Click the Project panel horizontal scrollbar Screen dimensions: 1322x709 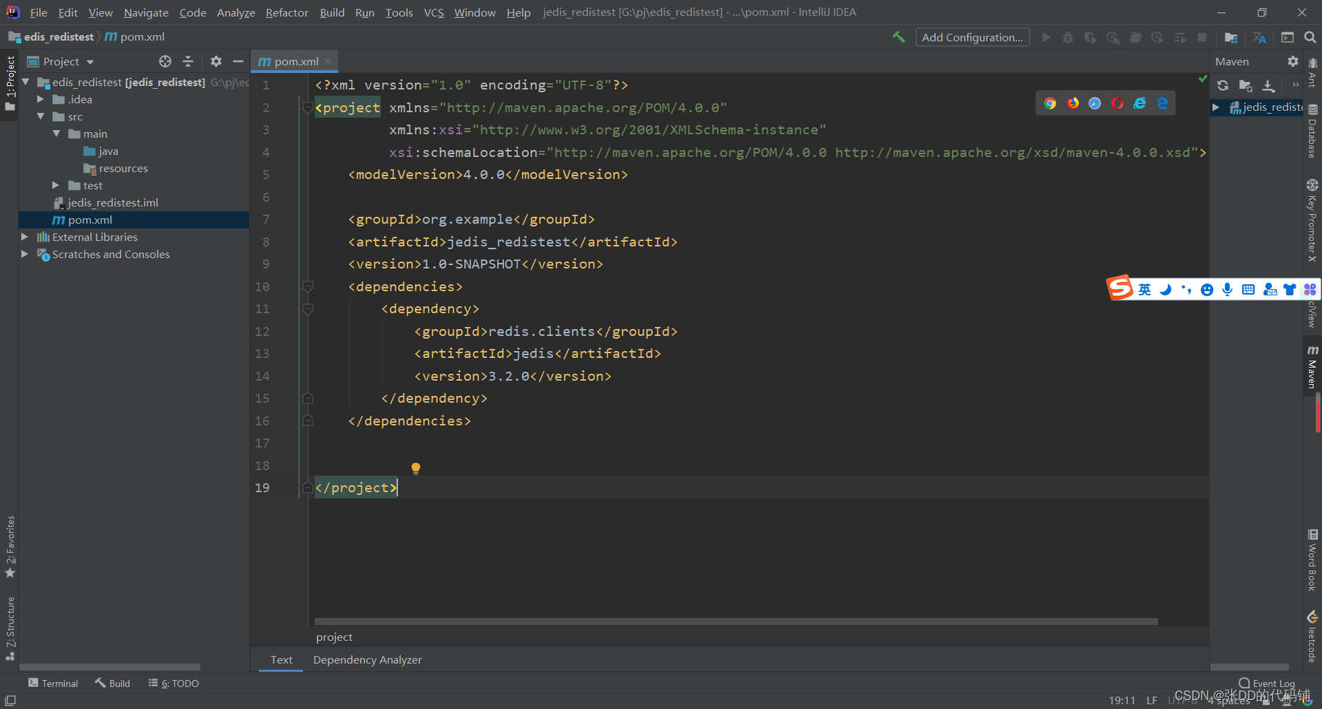pos(110,667)
